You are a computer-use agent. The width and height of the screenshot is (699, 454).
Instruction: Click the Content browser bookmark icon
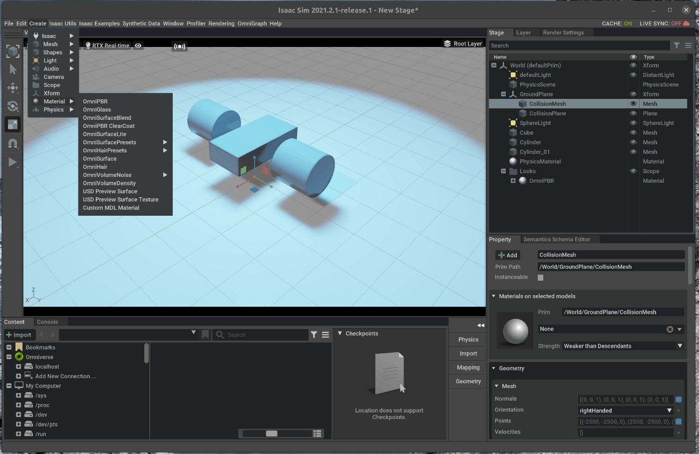coord(205,335)
